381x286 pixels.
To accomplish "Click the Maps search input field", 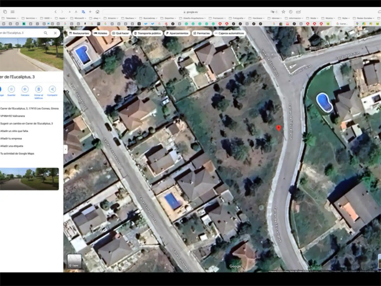I will 21,33.
